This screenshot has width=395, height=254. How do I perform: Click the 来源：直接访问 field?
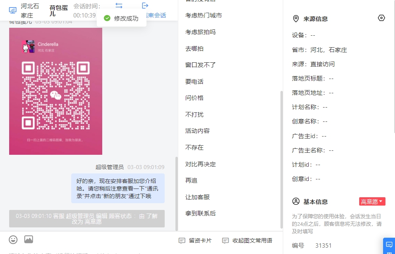coord(313,64)
